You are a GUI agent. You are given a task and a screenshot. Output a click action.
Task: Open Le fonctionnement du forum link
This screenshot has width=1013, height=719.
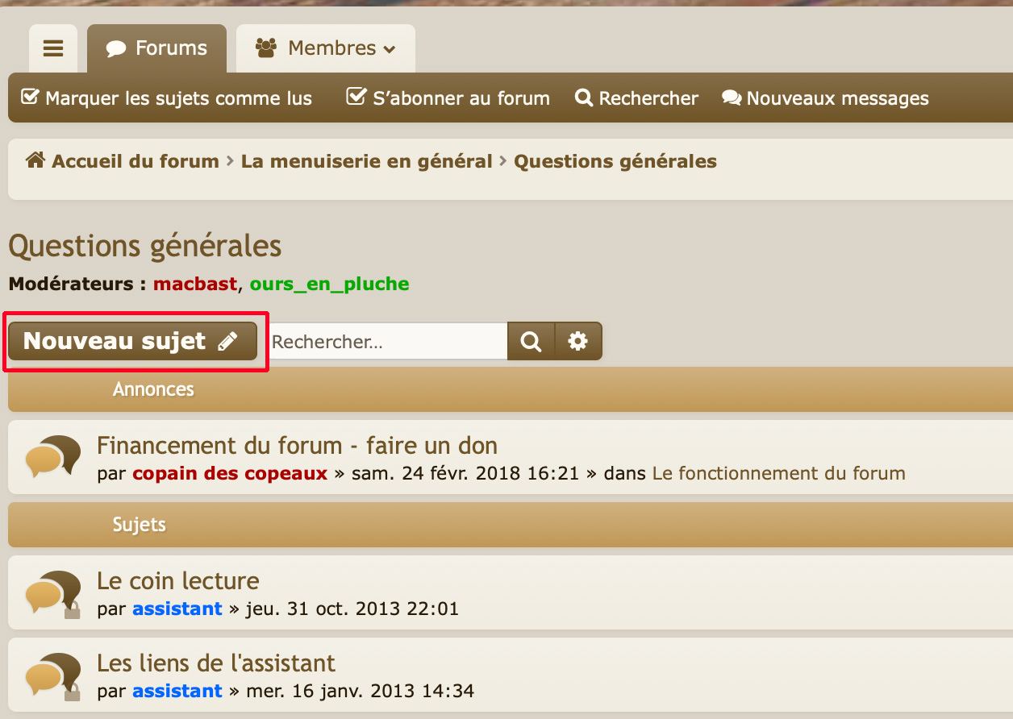pos(778,473)
